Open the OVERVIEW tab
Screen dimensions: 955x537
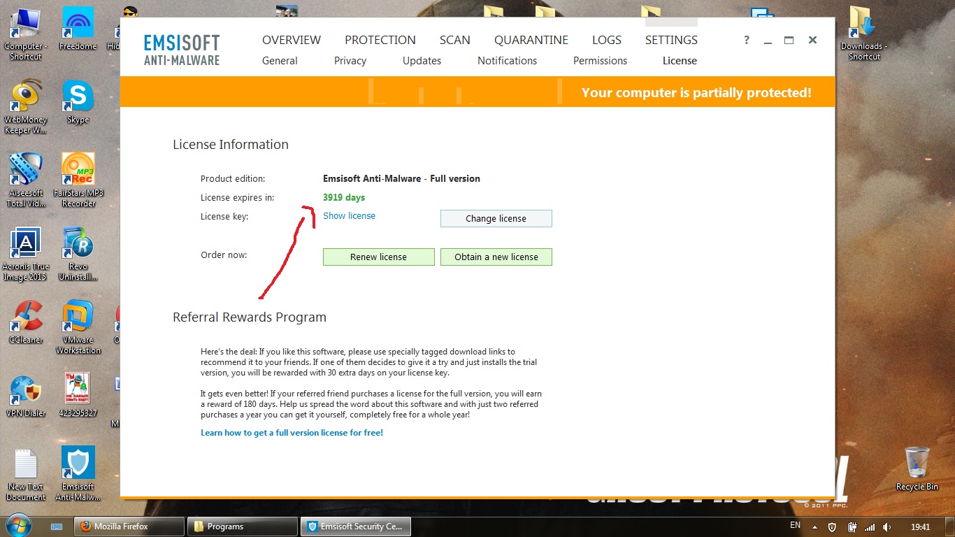292,40
